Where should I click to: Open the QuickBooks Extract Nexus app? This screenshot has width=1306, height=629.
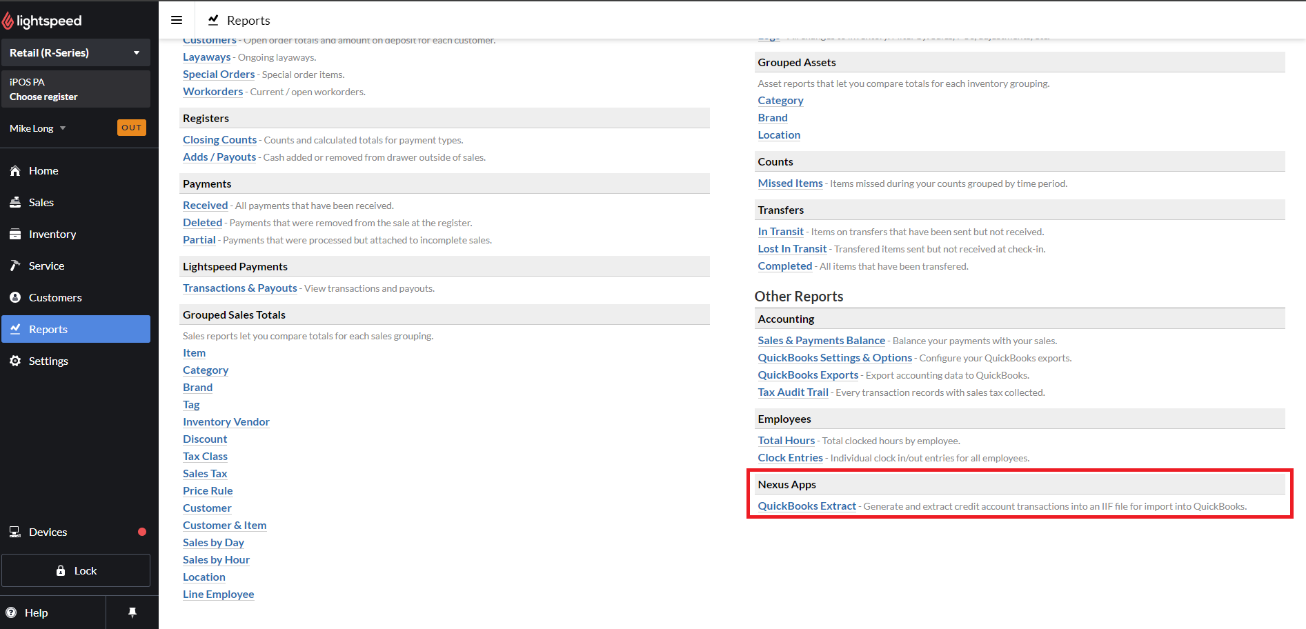pyautogui.click(x=807, y=506)
